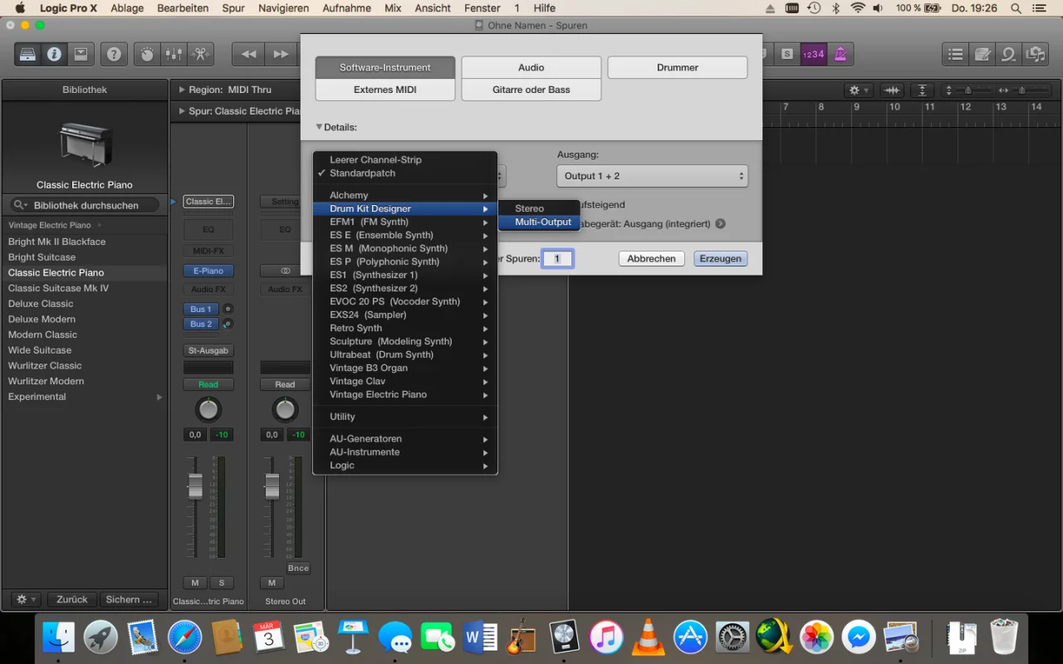
Task: Choose Retro Synth from instrument menu
Action: coord(355,328)
